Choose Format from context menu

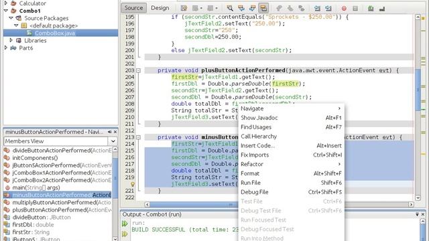point(291,173)
